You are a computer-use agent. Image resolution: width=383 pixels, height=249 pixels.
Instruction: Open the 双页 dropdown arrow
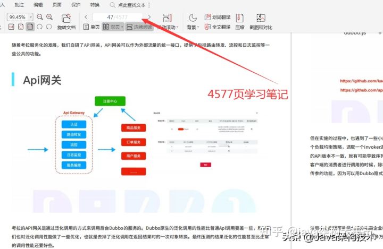[x=122, y=27]
